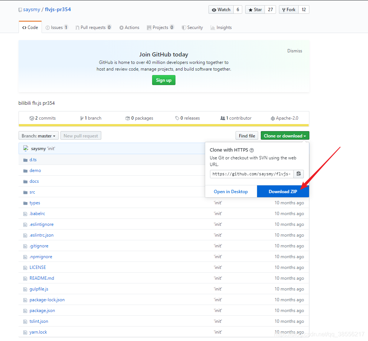Go to the Actions tab
The width and height of the screenshot is (368, 341).
click(x=129, y=27)
